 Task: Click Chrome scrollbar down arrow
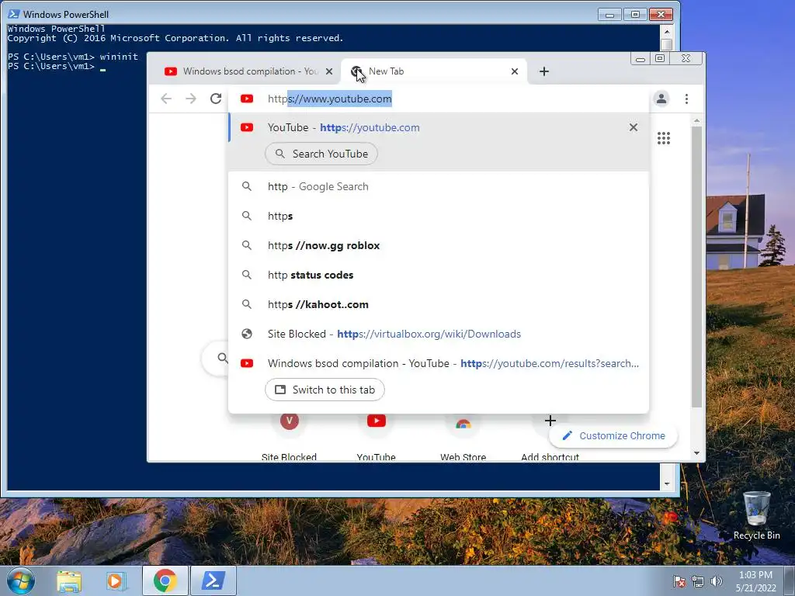pyautogui.click(x=696, y=453)
